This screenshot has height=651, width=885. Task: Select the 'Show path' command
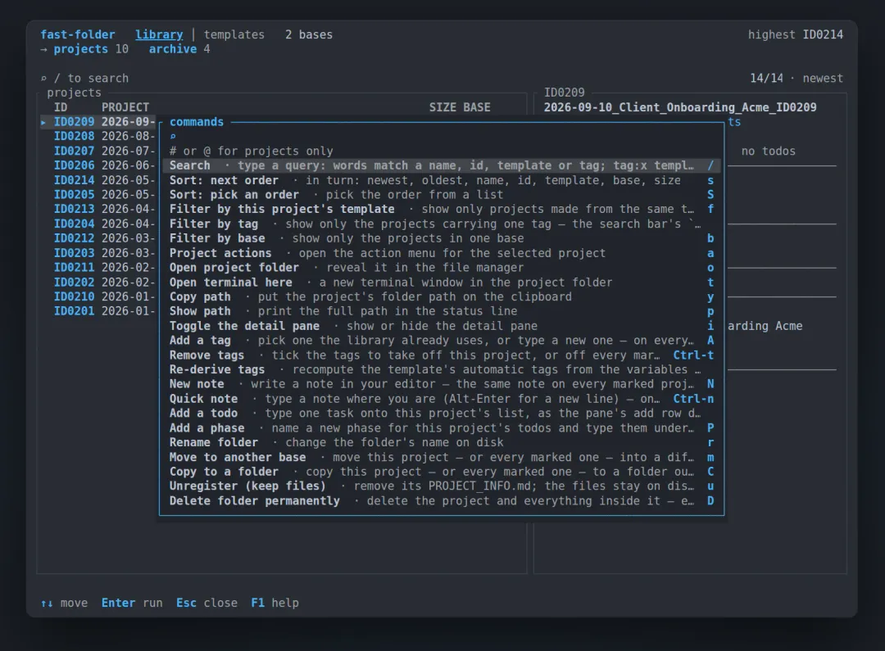442,311
